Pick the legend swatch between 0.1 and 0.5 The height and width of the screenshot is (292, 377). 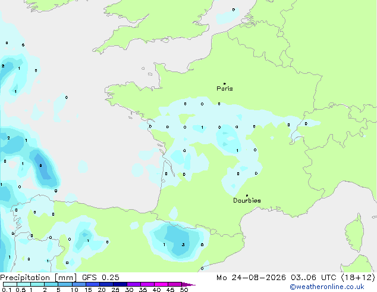click(10, 284)
